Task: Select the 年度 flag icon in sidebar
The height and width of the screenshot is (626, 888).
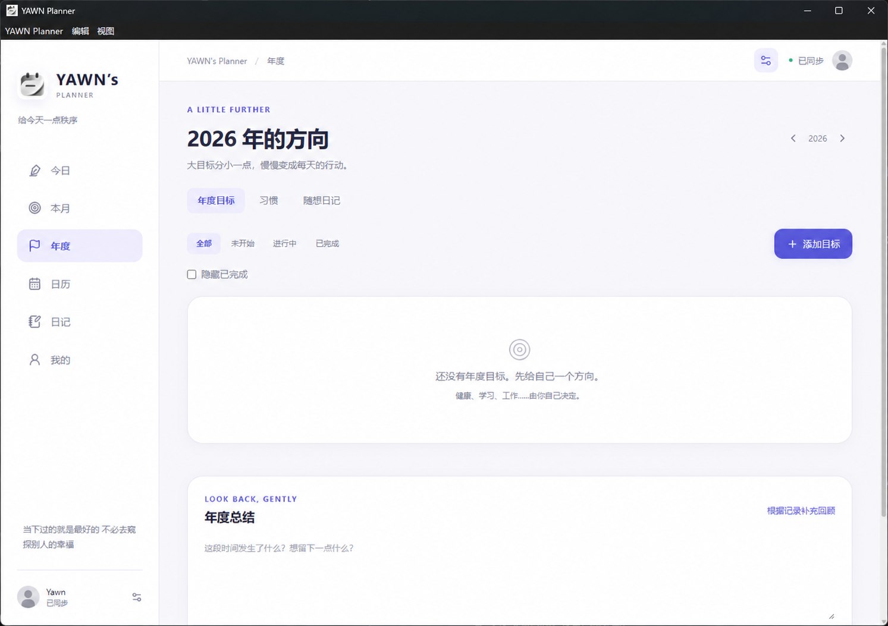Action: pyautogui.click(x=35, y=246)
